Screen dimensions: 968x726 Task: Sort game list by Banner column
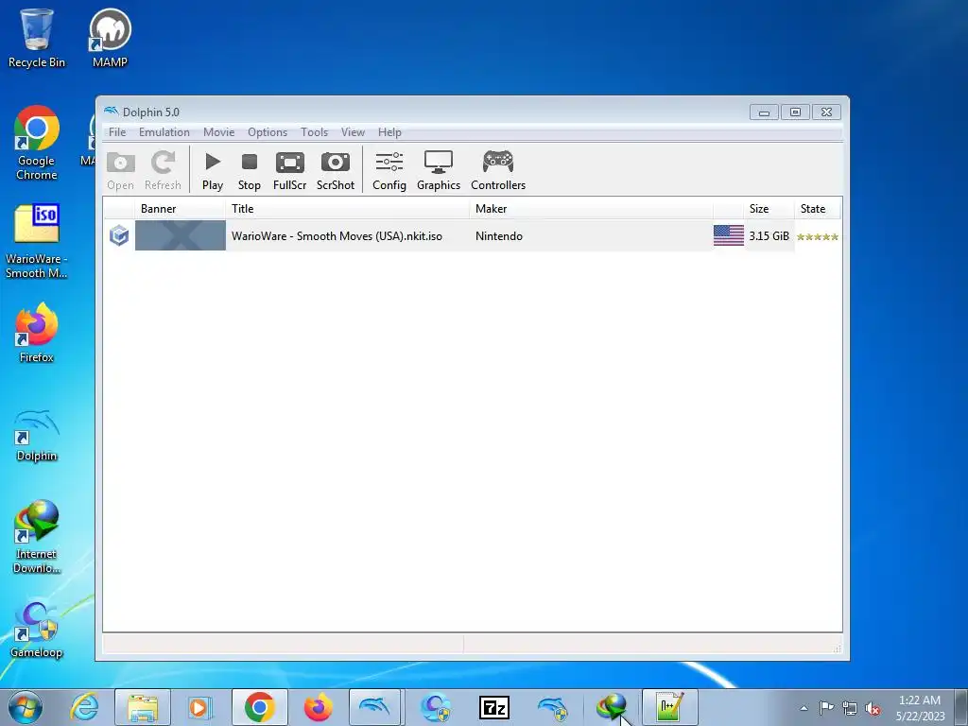pyautogui.click(x=181, y=209)
